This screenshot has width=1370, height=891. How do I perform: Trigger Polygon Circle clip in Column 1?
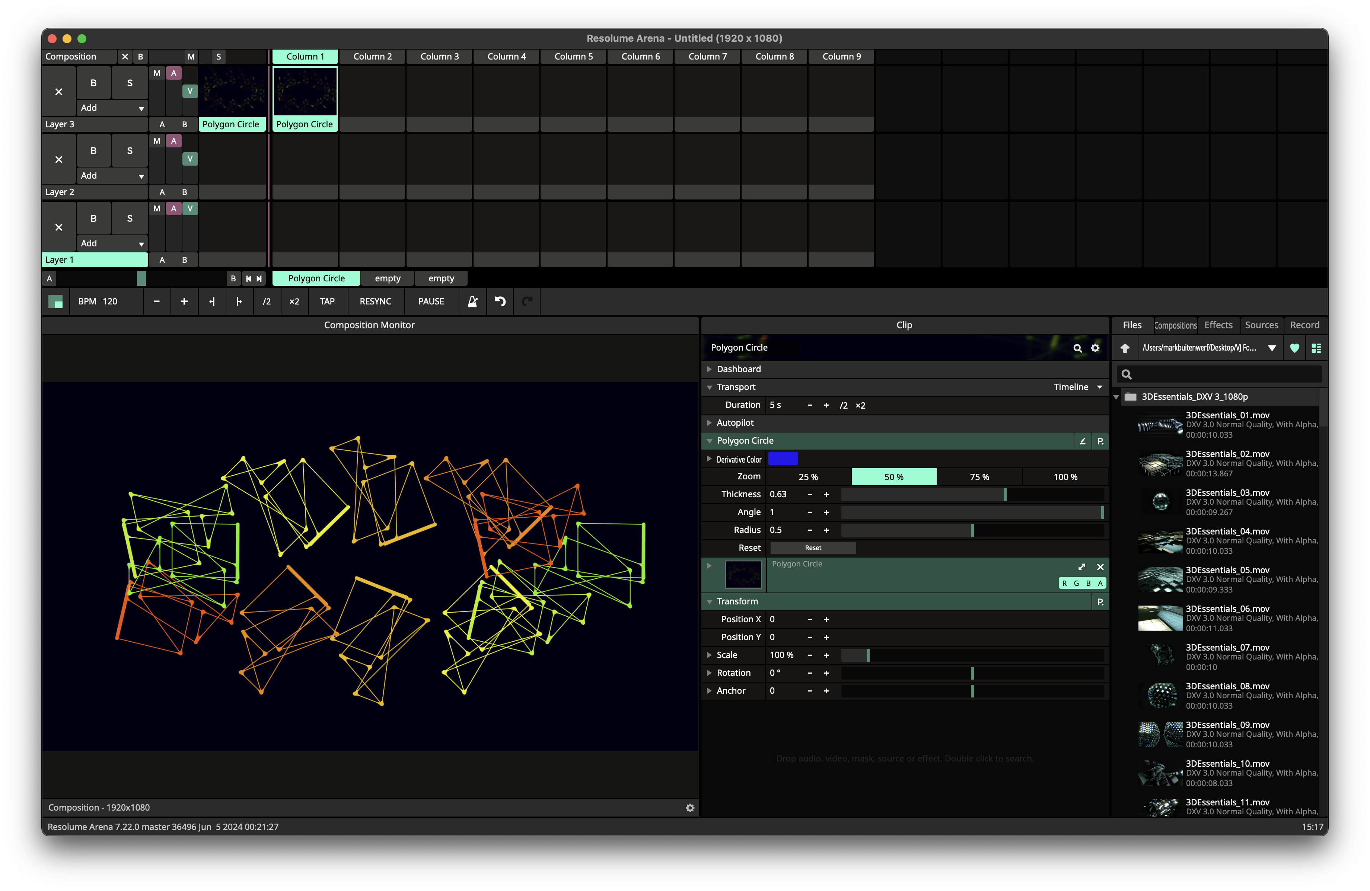coord(305,92)
